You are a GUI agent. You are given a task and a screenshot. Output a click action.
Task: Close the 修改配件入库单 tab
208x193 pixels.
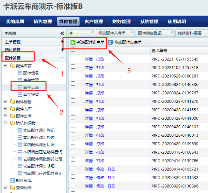[132, 33]
